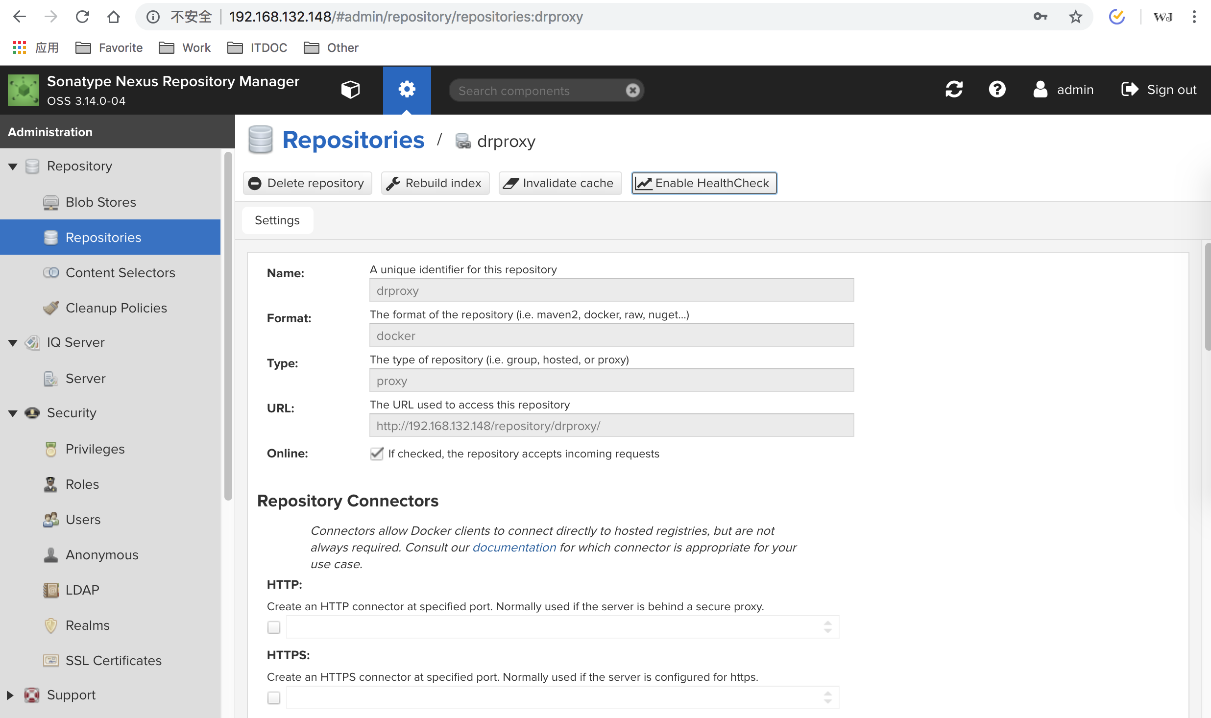The height and width of the screenshot is (718, 1211).
Task: Open Blob Stores in the sidebar
Action: tap(100, 202)
